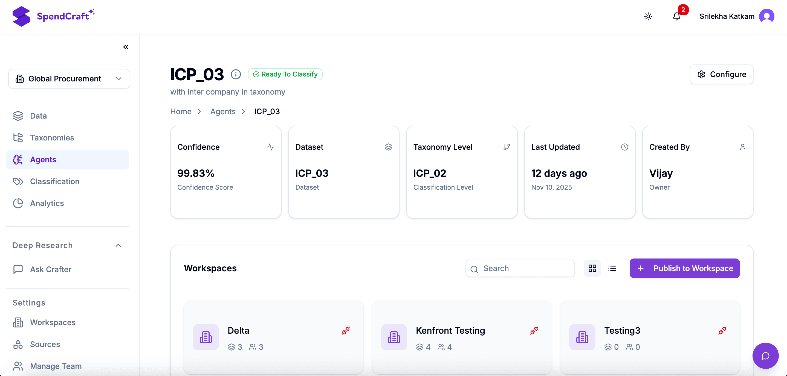Open agent Configure settings
Viewport: 787px width, 376px height.
pyautogui.click(x=722, y=74)
